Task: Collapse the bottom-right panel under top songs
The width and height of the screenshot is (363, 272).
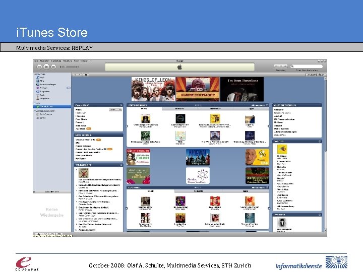Action: click(x=320, y=215)
